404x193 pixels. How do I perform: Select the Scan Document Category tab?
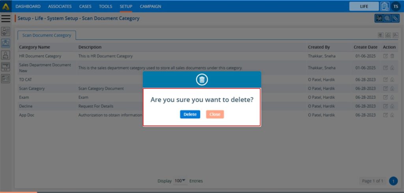(x=47, y=35)
